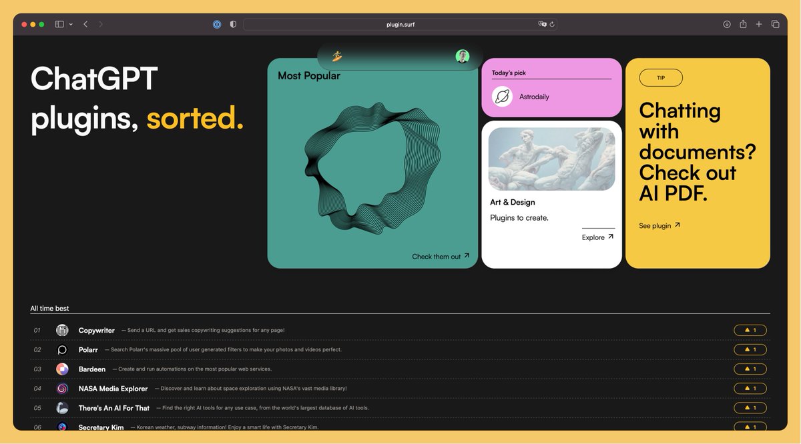Image resolution: width=801 pixels, height=444 pixels.
Task: Upvote NASA Media Explorer
Action: pyautogui.click(x=750, y=388)
